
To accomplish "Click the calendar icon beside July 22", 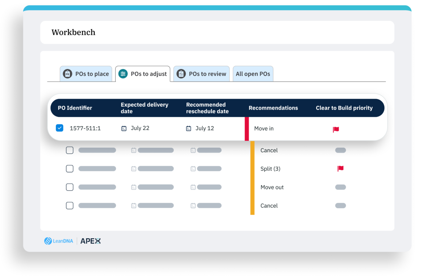I will pyautogui.click(x=124, y=129).
